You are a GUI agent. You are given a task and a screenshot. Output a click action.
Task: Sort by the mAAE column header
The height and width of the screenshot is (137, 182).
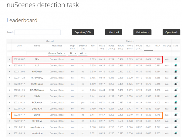[x=139, y=47]
